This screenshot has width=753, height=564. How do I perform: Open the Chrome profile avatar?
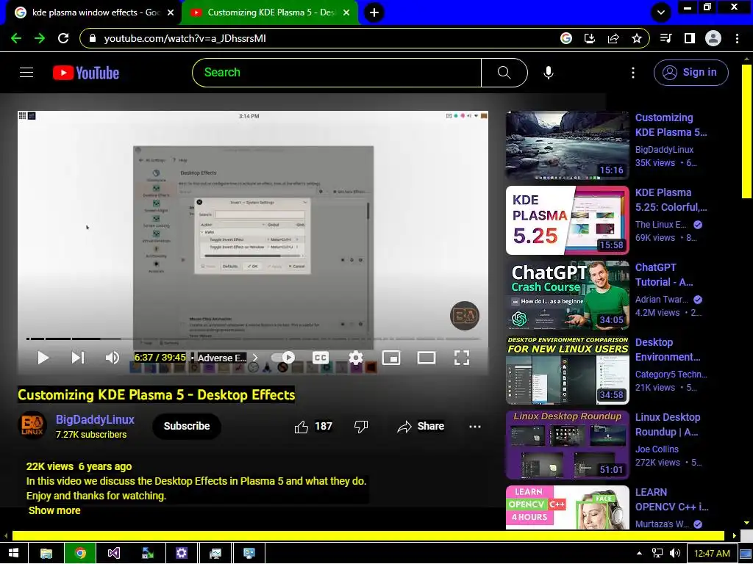[713, 38]
